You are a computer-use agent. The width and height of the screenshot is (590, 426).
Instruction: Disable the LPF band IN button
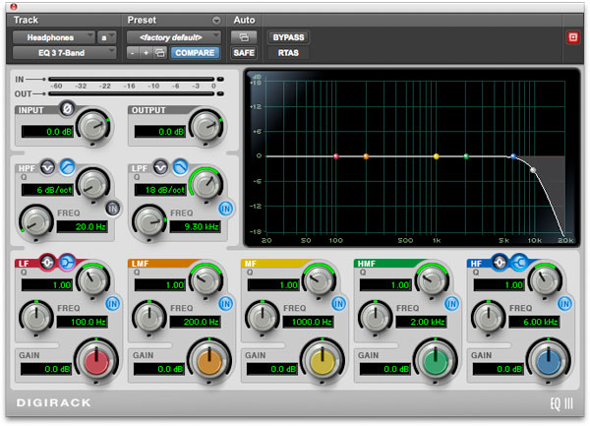point(226,209)
